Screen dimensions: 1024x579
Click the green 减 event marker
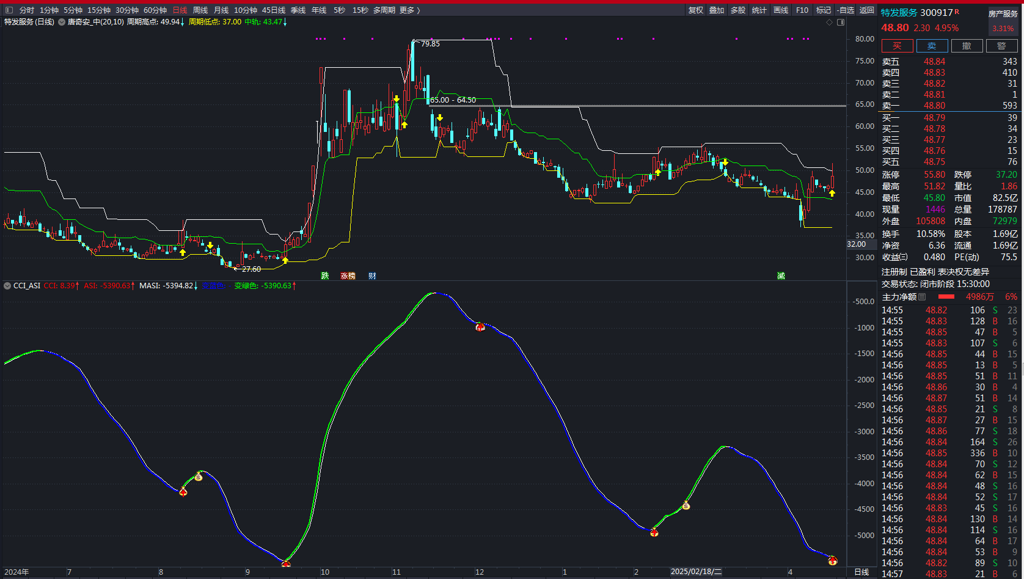click(781, 276)
